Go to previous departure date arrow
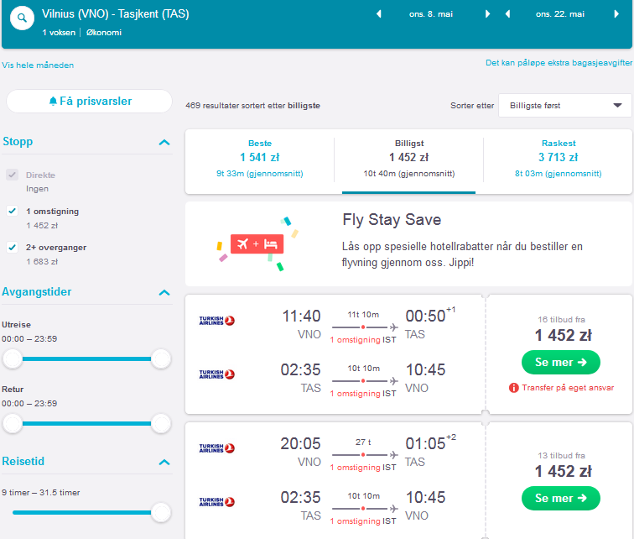Image resolution: width=634 pixels, height=539 pixels. tap(379, 14)
